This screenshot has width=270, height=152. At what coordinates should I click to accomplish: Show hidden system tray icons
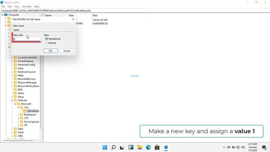[x=224, y=147]
